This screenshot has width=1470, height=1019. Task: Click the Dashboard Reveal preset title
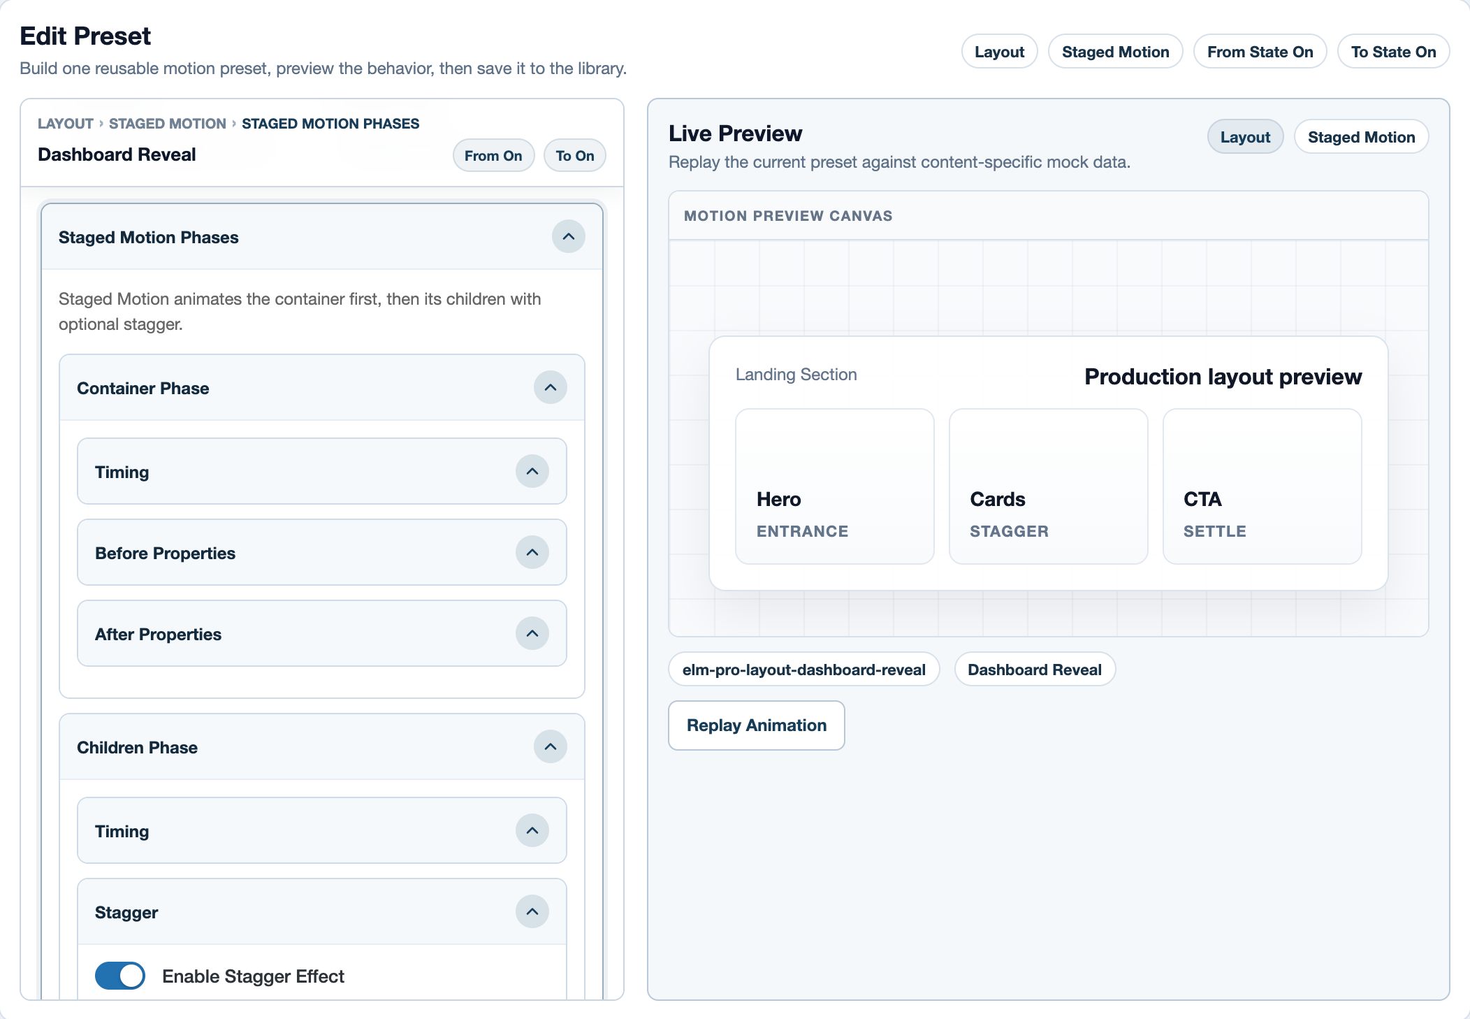(117, 154)
